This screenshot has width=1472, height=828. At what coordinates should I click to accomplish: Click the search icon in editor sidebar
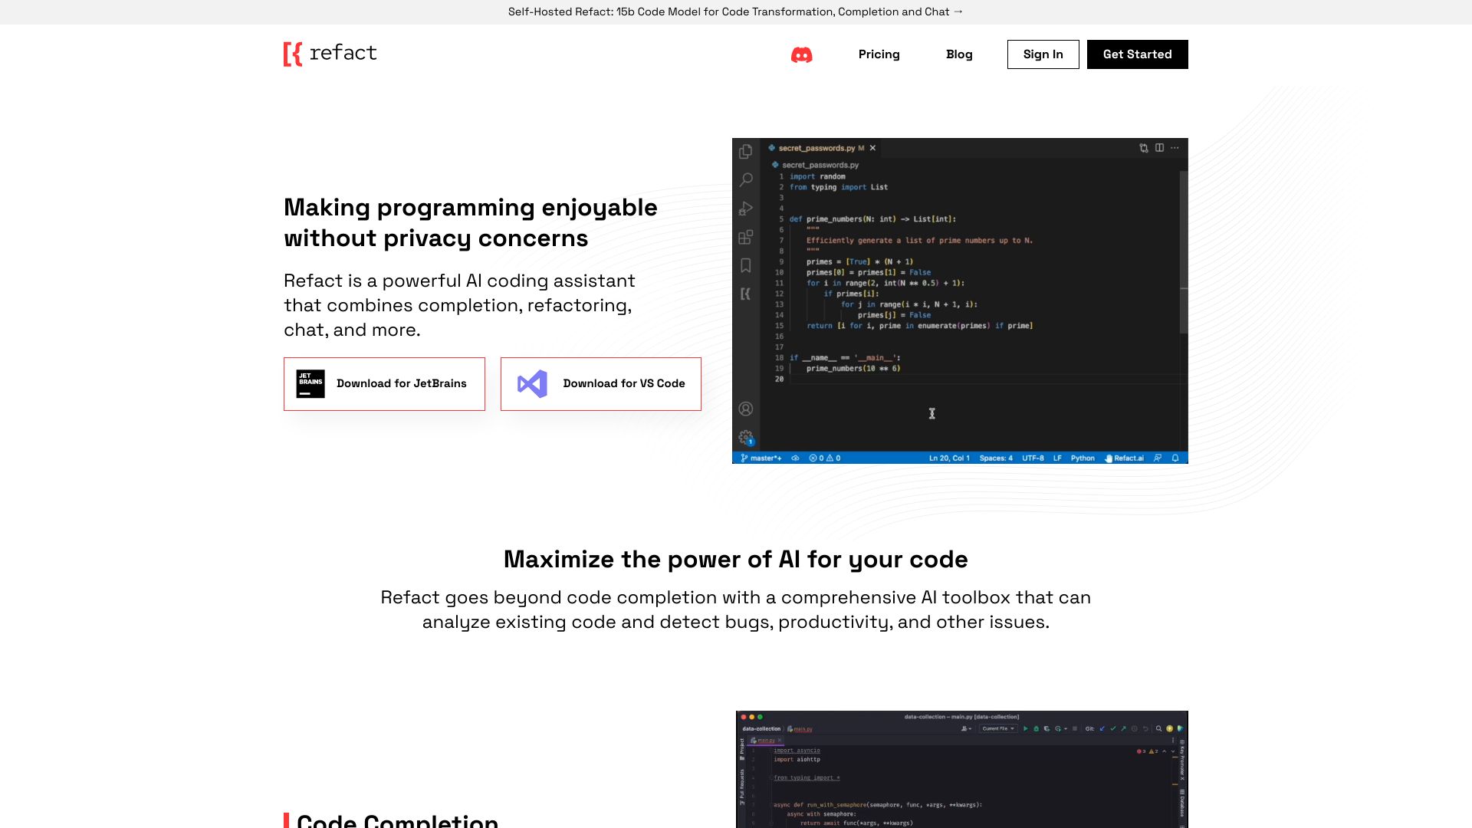pos(747,179)
